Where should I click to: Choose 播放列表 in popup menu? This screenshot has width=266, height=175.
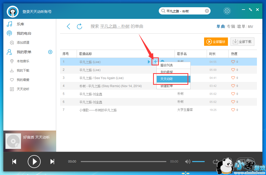pyautogui.click(x=173, y=65)
